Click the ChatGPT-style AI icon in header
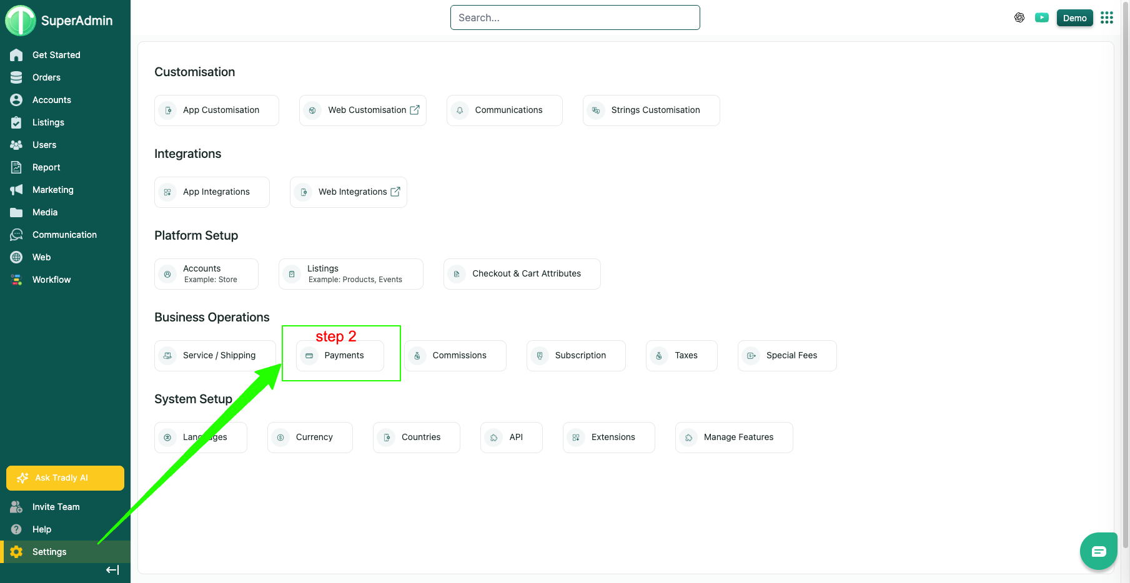 (1019, 17)
